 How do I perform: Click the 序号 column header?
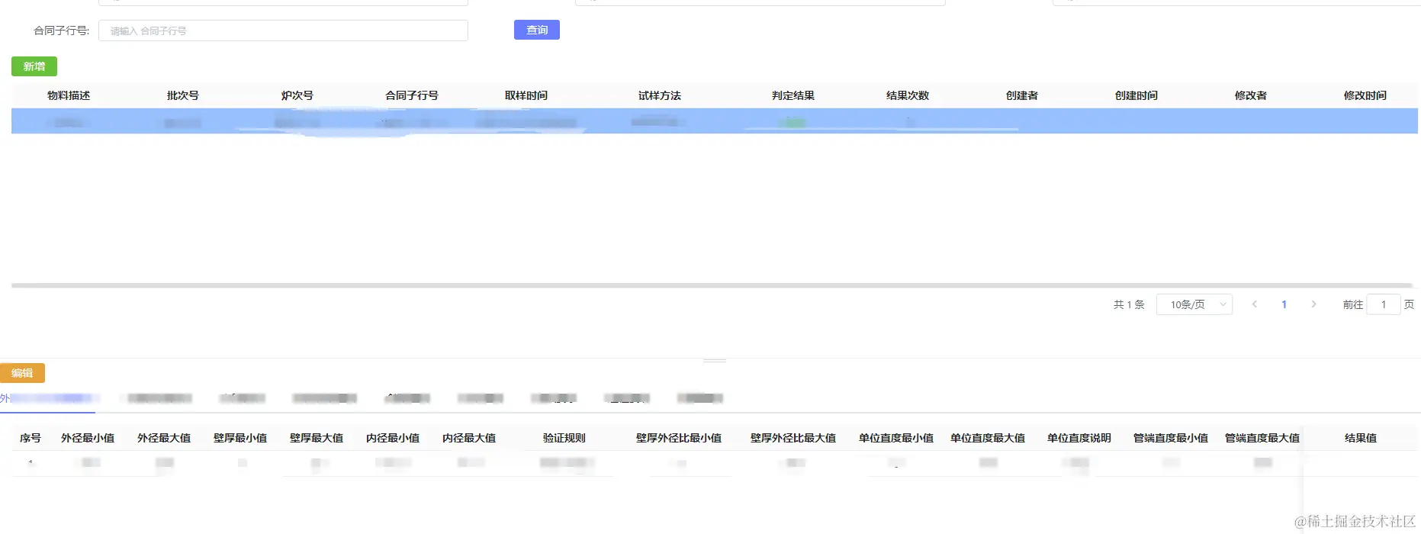[31, 438]
